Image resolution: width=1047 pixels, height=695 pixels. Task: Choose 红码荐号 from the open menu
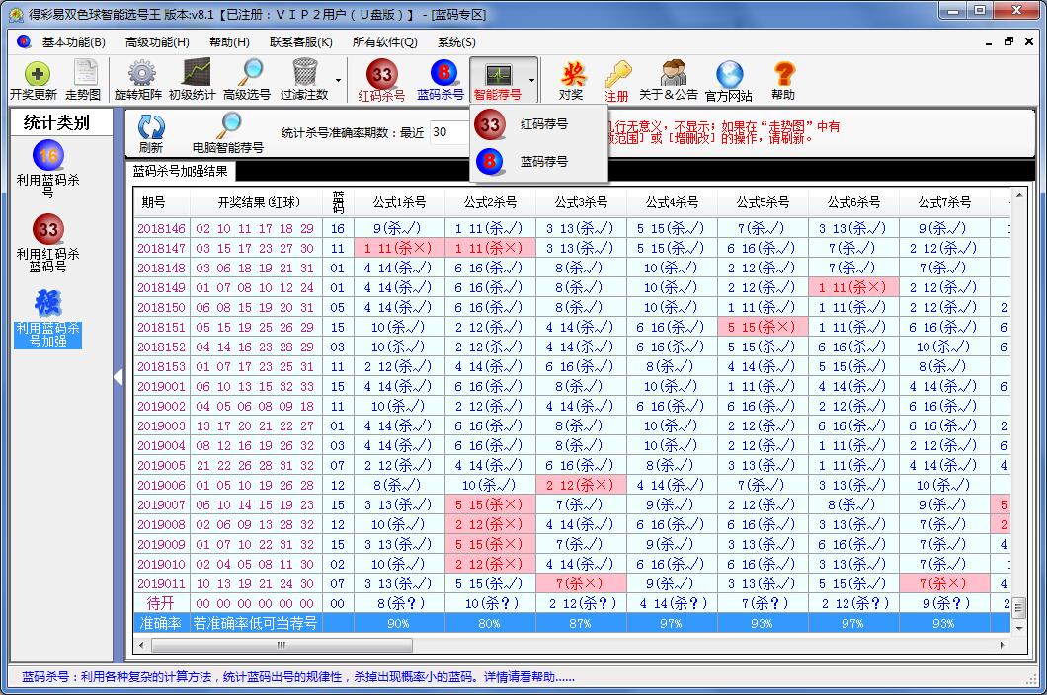(545, 124)
